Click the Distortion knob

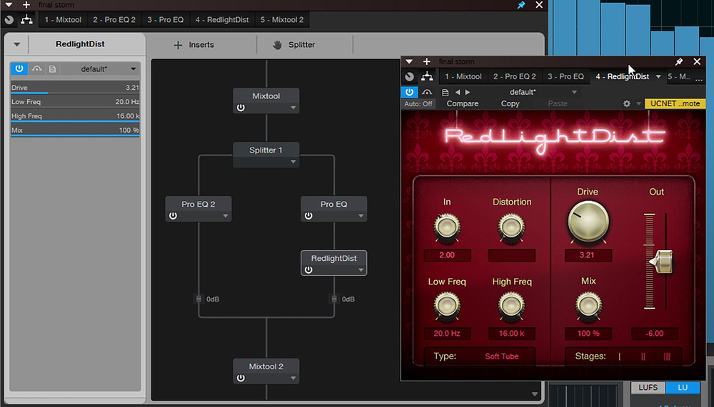click(511, 227)
